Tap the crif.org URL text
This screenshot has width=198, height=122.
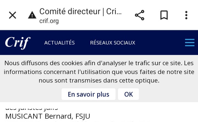[49, 21]
